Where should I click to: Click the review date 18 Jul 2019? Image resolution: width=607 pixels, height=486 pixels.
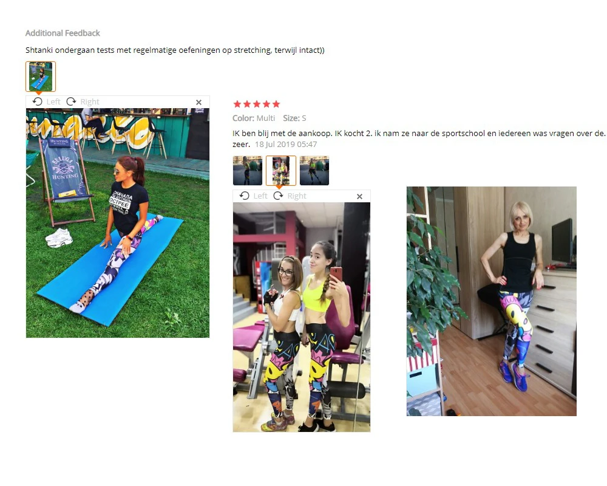click(286, 144)
